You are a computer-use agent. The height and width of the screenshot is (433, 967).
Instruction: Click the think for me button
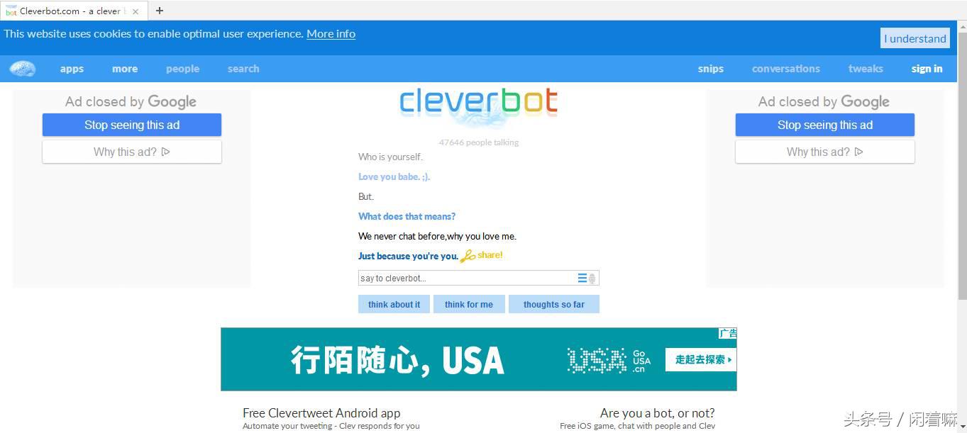coord(469,304)
